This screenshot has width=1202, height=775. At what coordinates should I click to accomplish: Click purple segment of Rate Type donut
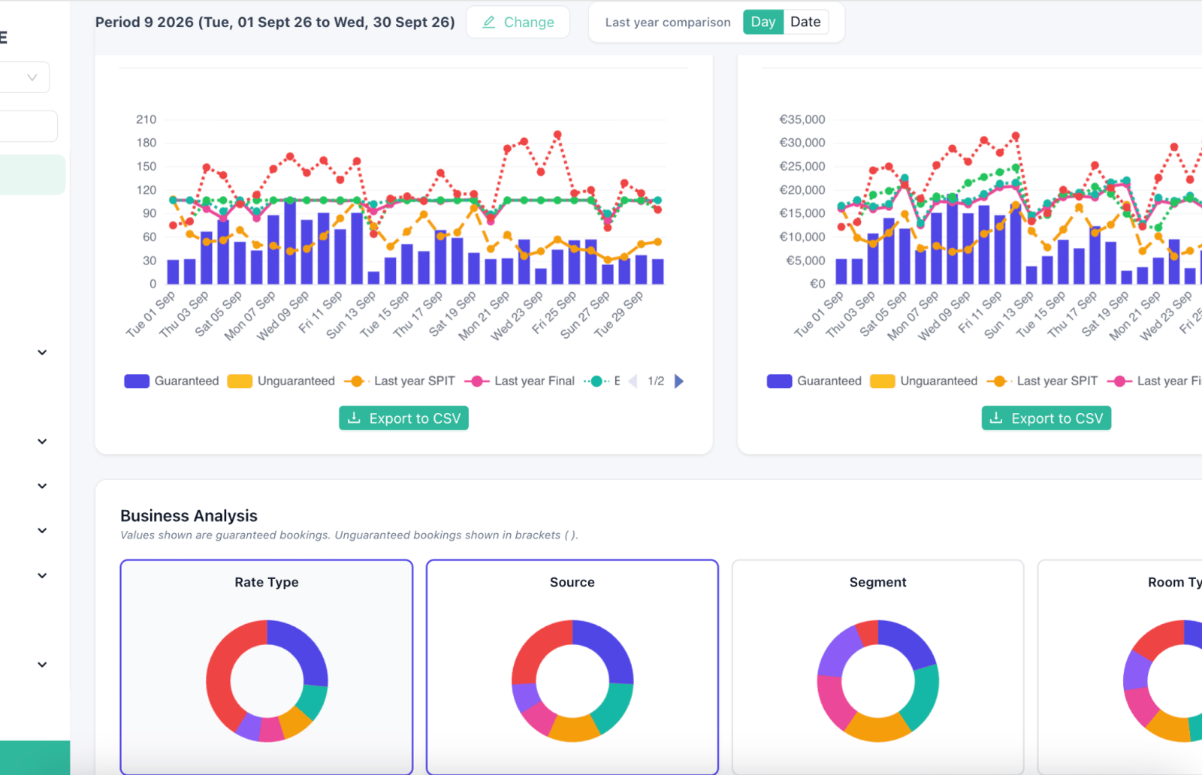coord(249,728)
